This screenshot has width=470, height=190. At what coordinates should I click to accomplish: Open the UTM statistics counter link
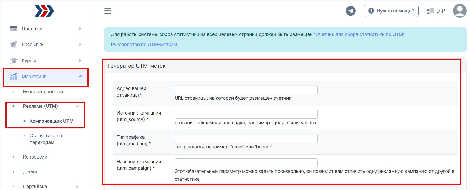tap(359, 34)
